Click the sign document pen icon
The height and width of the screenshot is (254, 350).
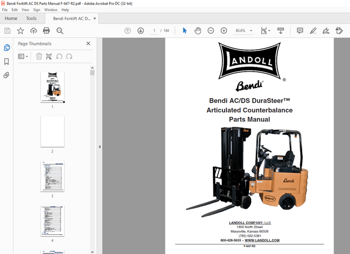(x=326, y=30)
